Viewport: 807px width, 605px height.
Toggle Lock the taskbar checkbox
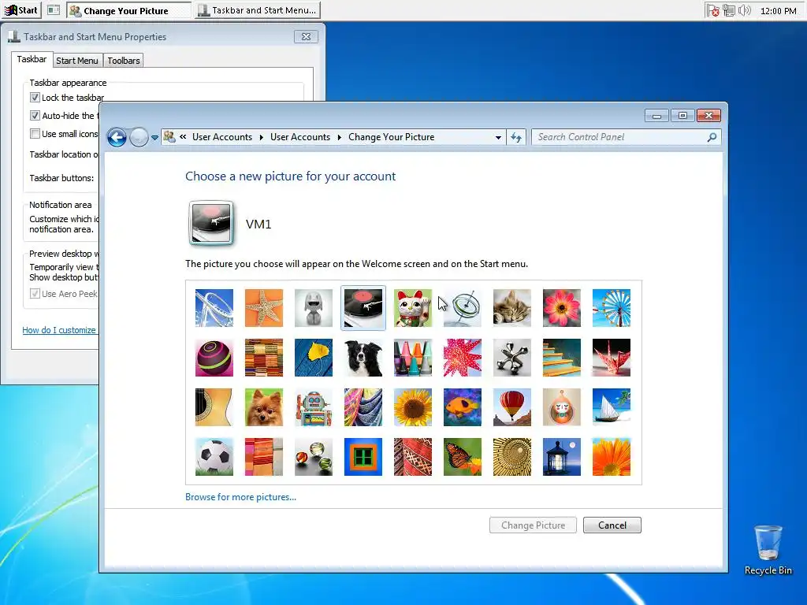click(35, 97)
